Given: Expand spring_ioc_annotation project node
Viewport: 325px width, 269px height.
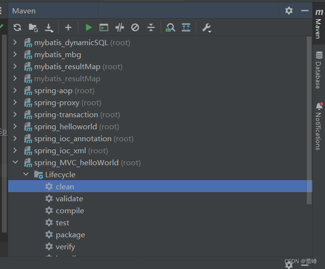Looking at the screenshot, I should click(15, 138).
